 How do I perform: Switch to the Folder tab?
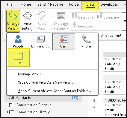coord(75,4)
